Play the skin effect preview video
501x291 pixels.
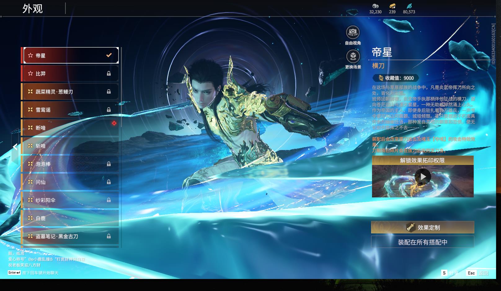click(423, 177)
